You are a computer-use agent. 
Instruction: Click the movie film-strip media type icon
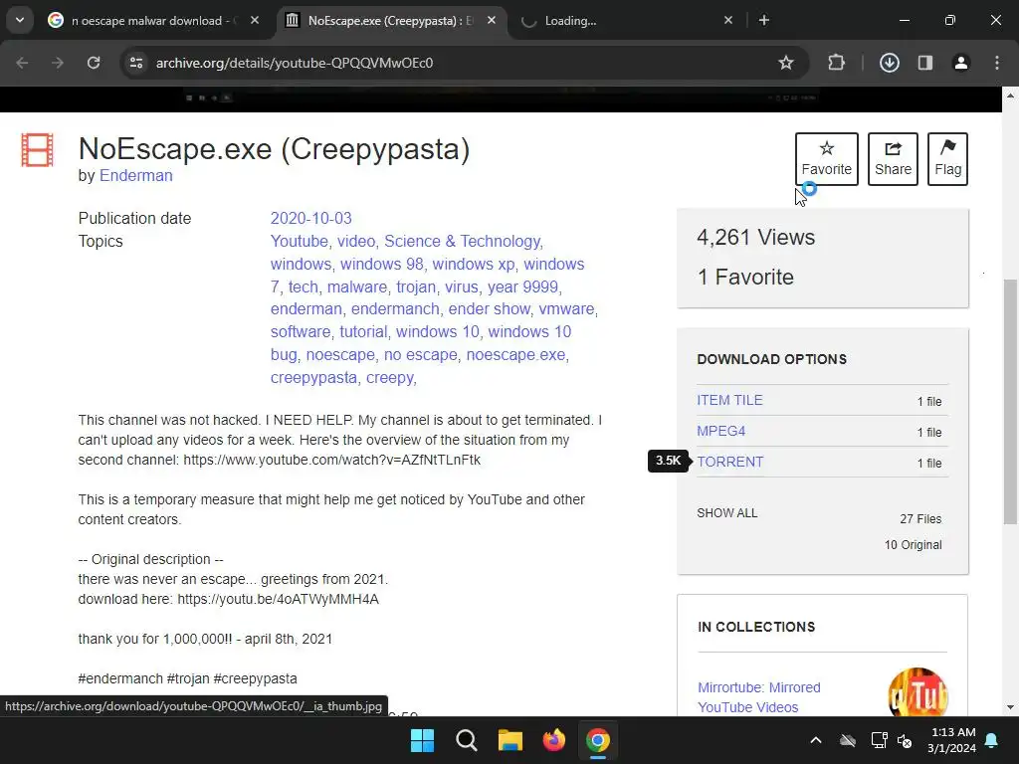click(x=37, y=150)
